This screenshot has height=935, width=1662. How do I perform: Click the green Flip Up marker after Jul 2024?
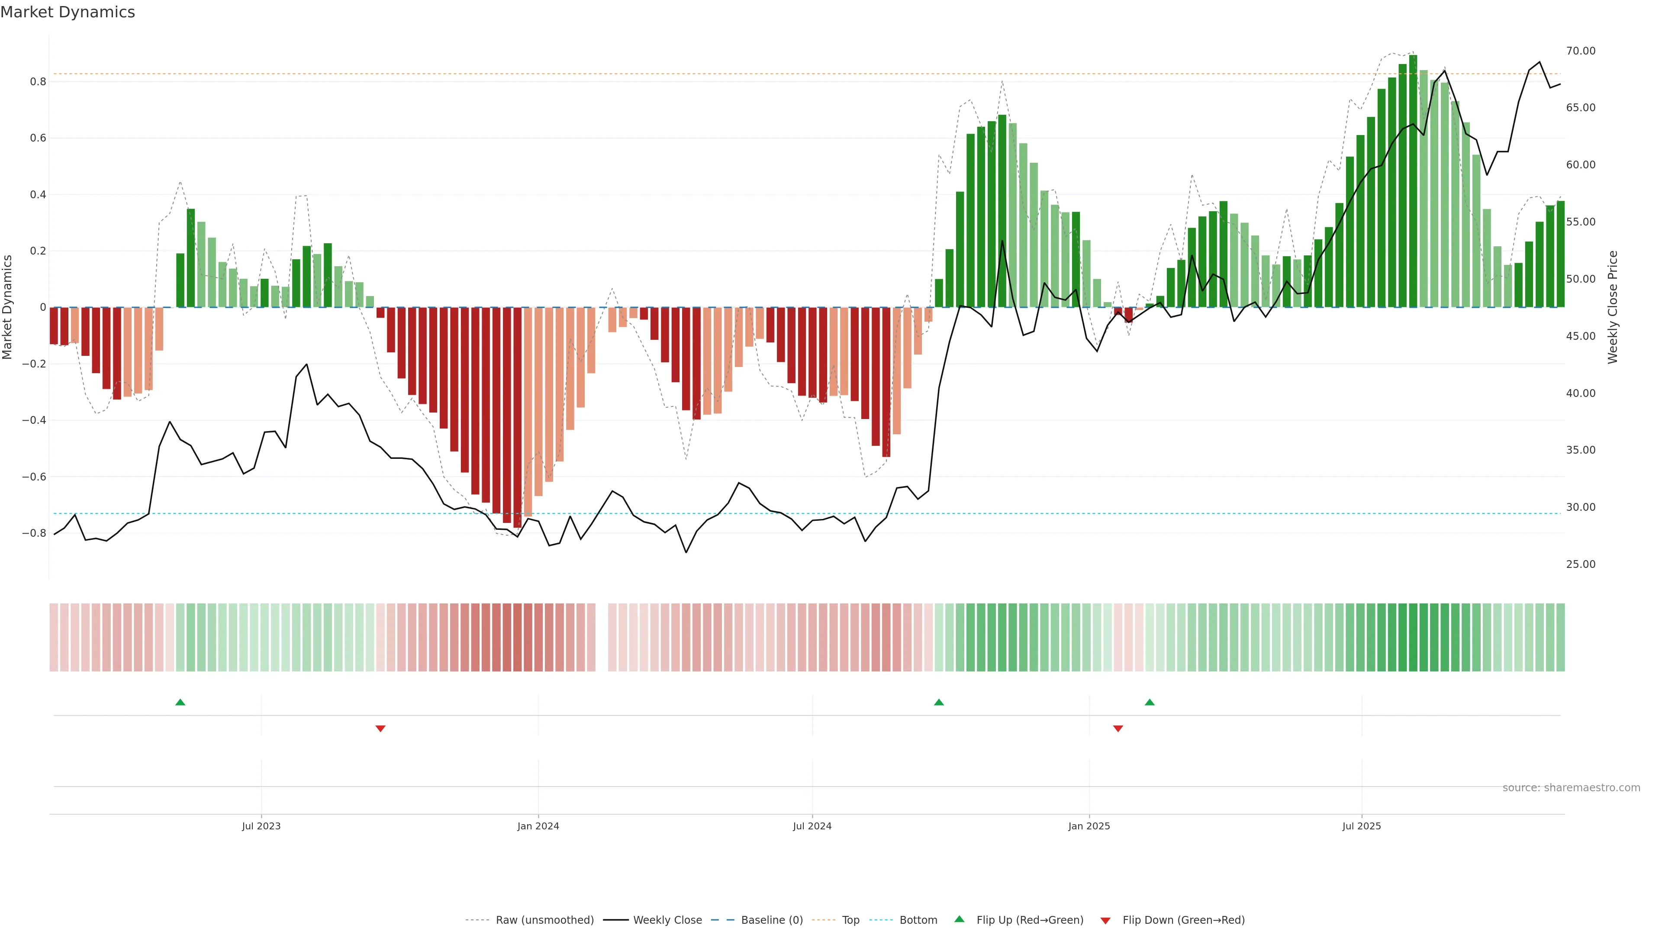tap(939, 702)
